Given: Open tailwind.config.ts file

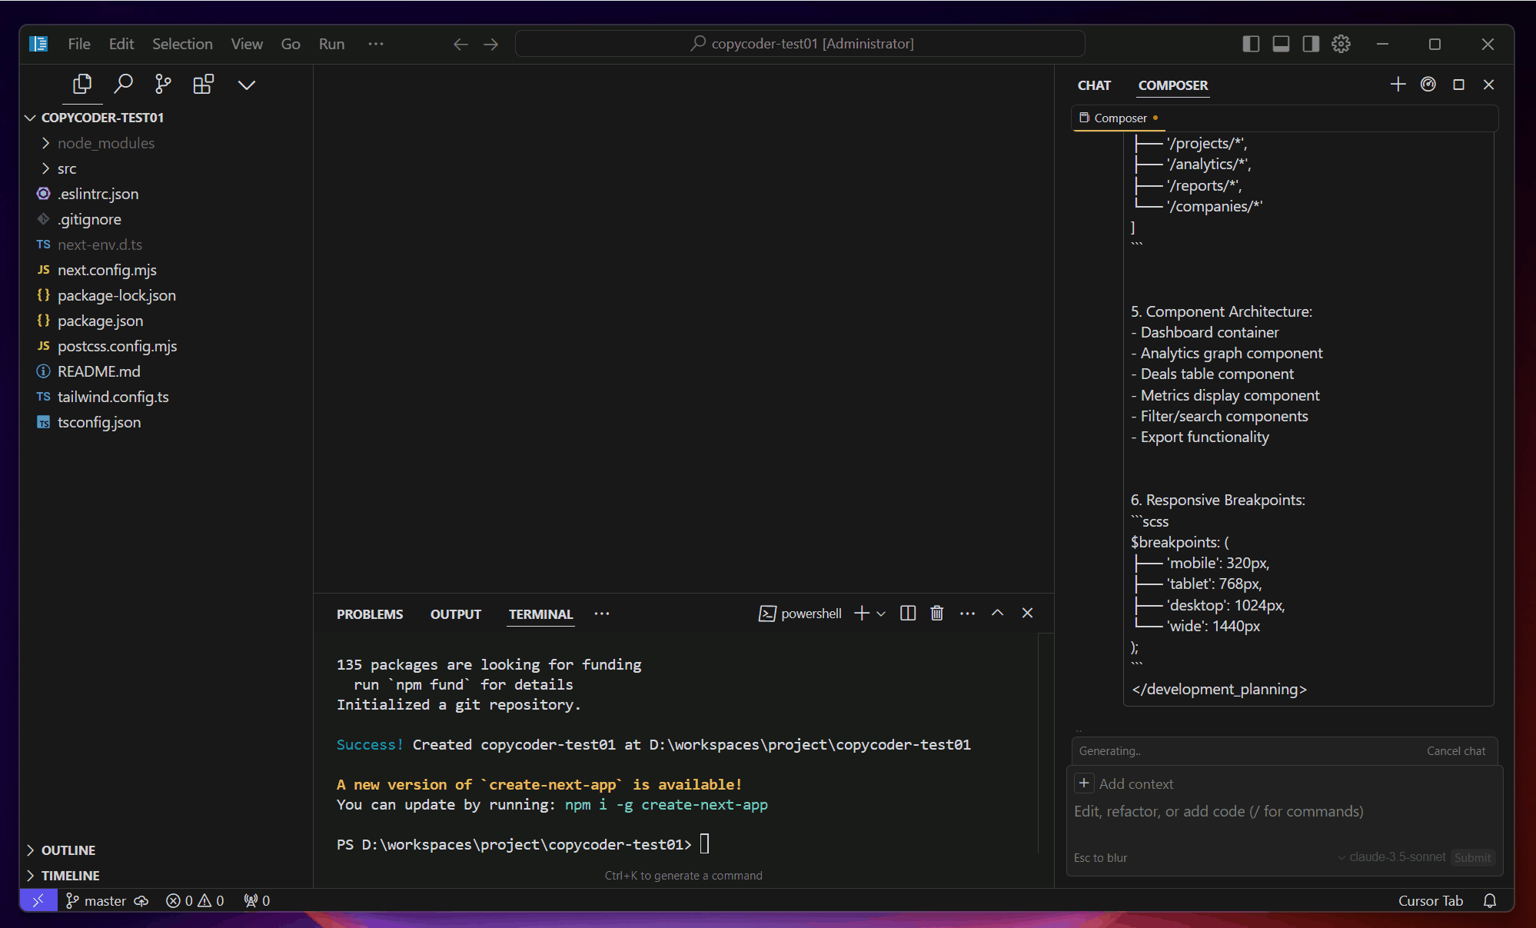Looking at the screenshot, I should tap(113, 397).
